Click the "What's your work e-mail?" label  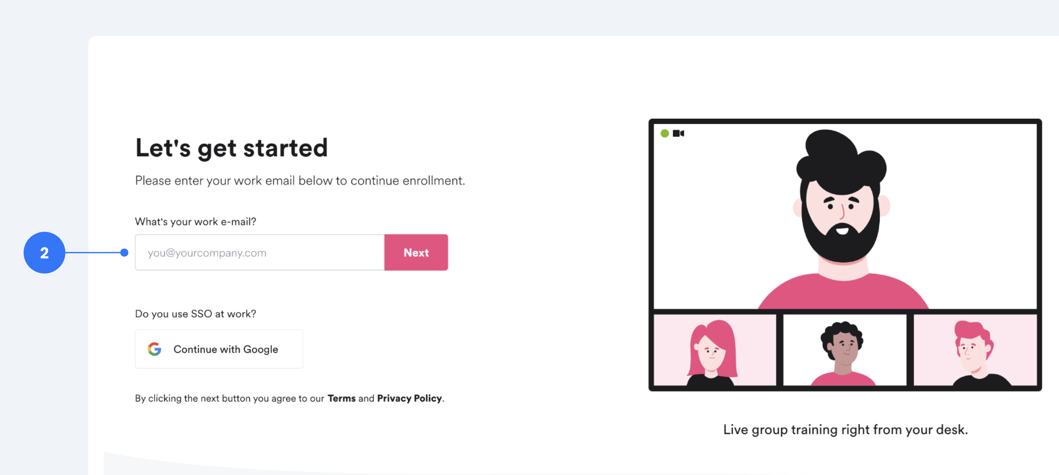click(x=196, y=222)
